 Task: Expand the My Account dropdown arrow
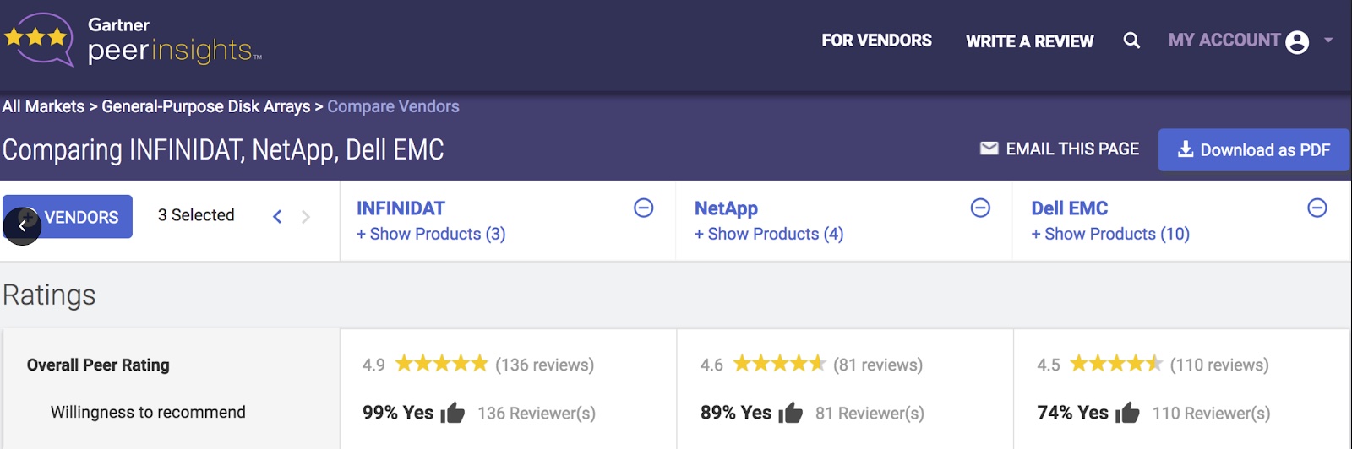(1328, 40)
